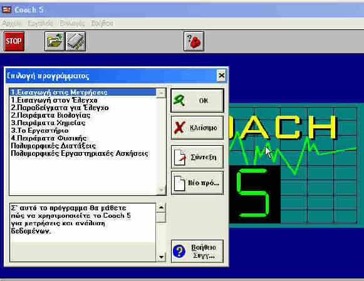
Task: Close the Επιλογή προγράμματος dialog
Action: pyautogui.click(x=221, y=76)
